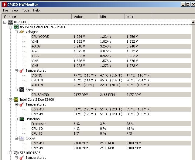Select the +12V voltage row
This screenshot has width=195, height=160.
[111, 56]
